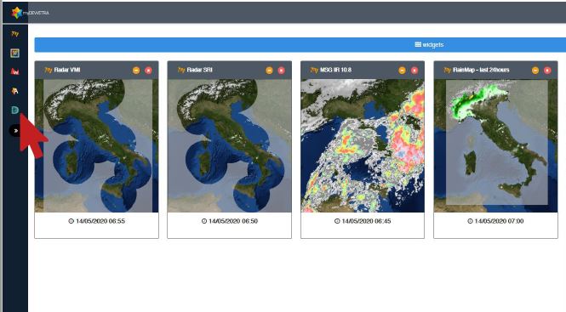Collapse the Radar SRI widget
Screen dimensions: 566x312
(x=269, y=71)
